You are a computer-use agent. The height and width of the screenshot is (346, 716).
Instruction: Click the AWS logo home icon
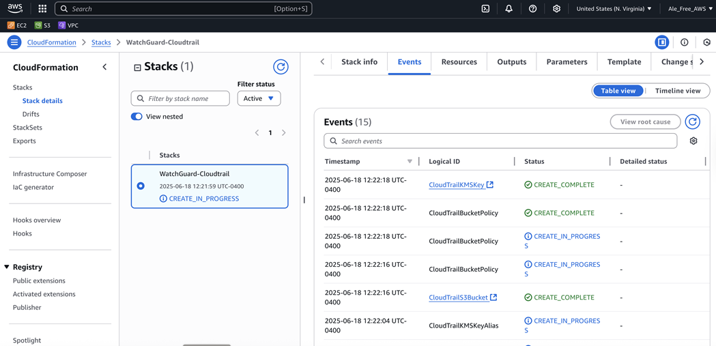coord(16,8)
